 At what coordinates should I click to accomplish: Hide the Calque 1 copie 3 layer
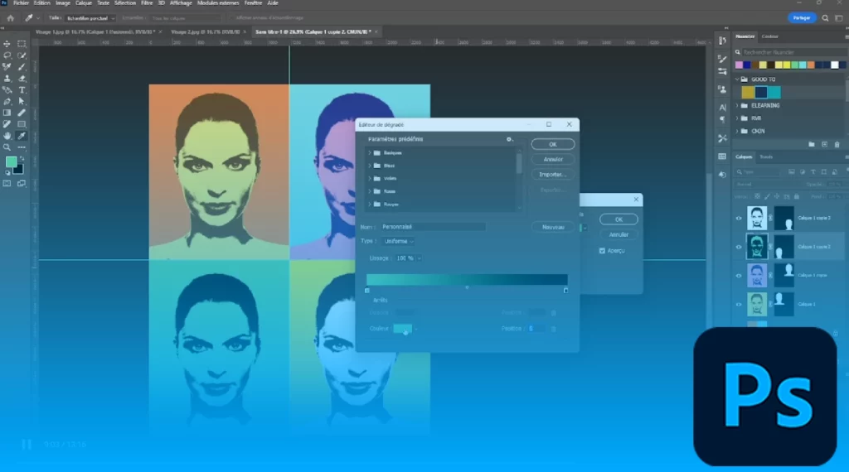[x=739, y=219]
